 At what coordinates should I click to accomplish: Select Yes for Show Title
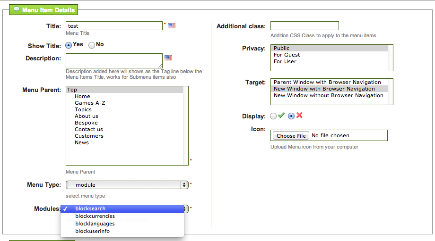pyautogui.click(x=69, y=45)
